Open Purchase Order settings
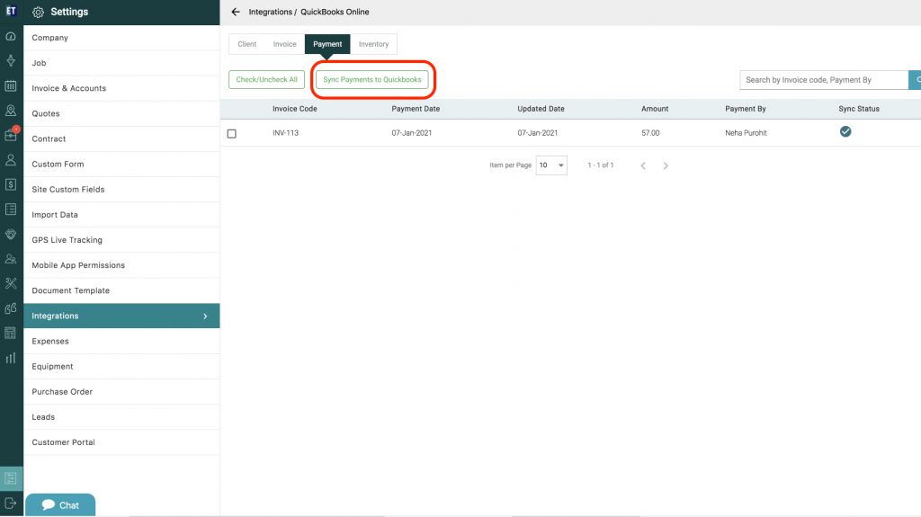The image size is (921, 517). [x=121, y=391]
